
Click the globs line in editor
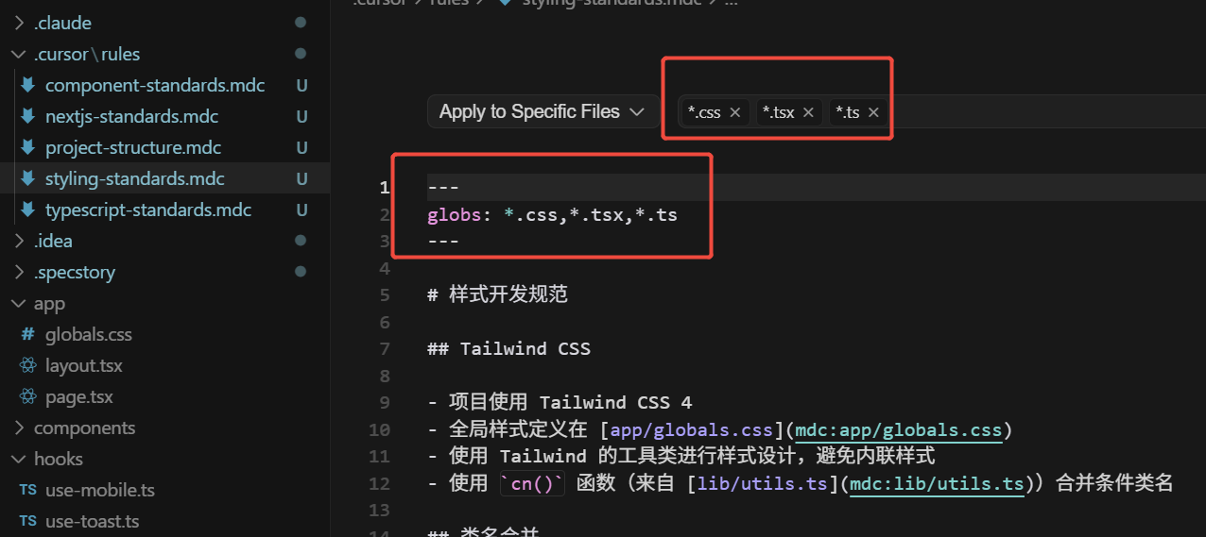pos(552,214)
